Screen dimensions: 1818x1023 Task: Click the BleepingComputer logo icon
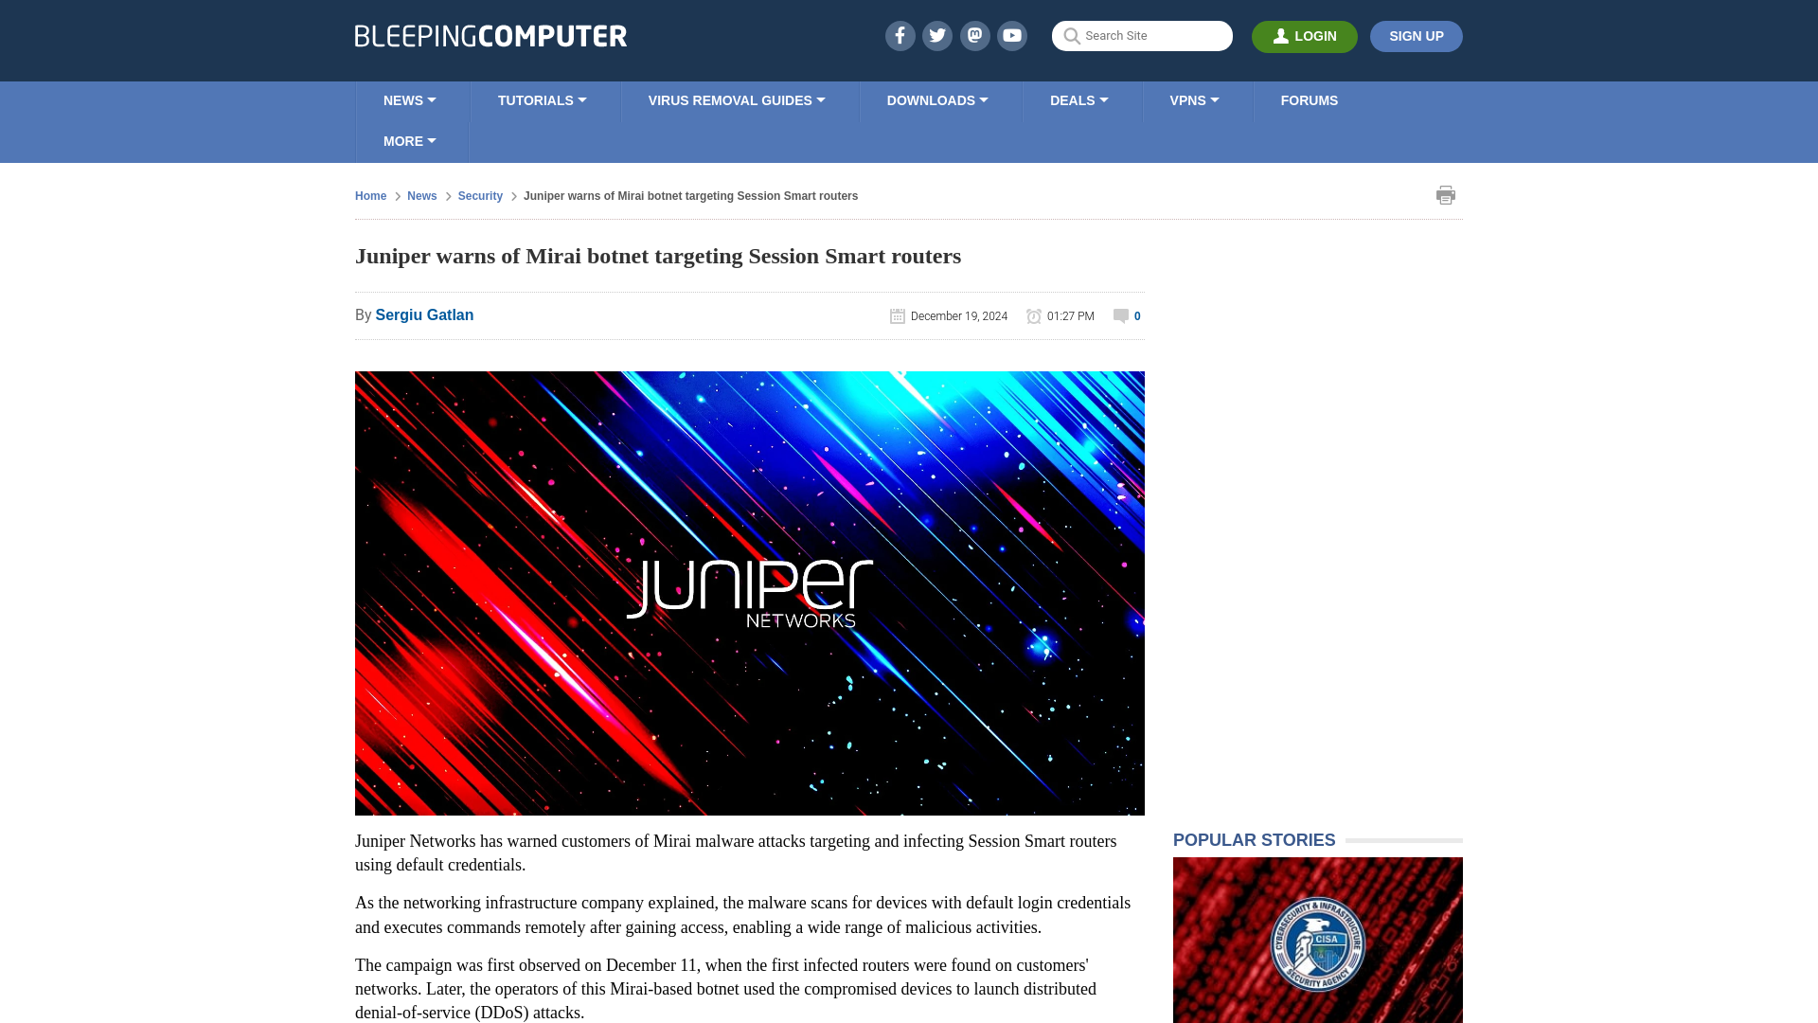click(x=490, y=35)
